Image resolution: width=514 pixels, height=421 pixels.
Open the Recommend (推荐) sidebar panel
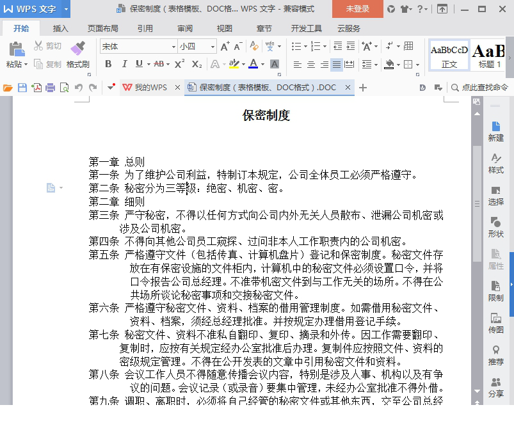coord(495,355)
